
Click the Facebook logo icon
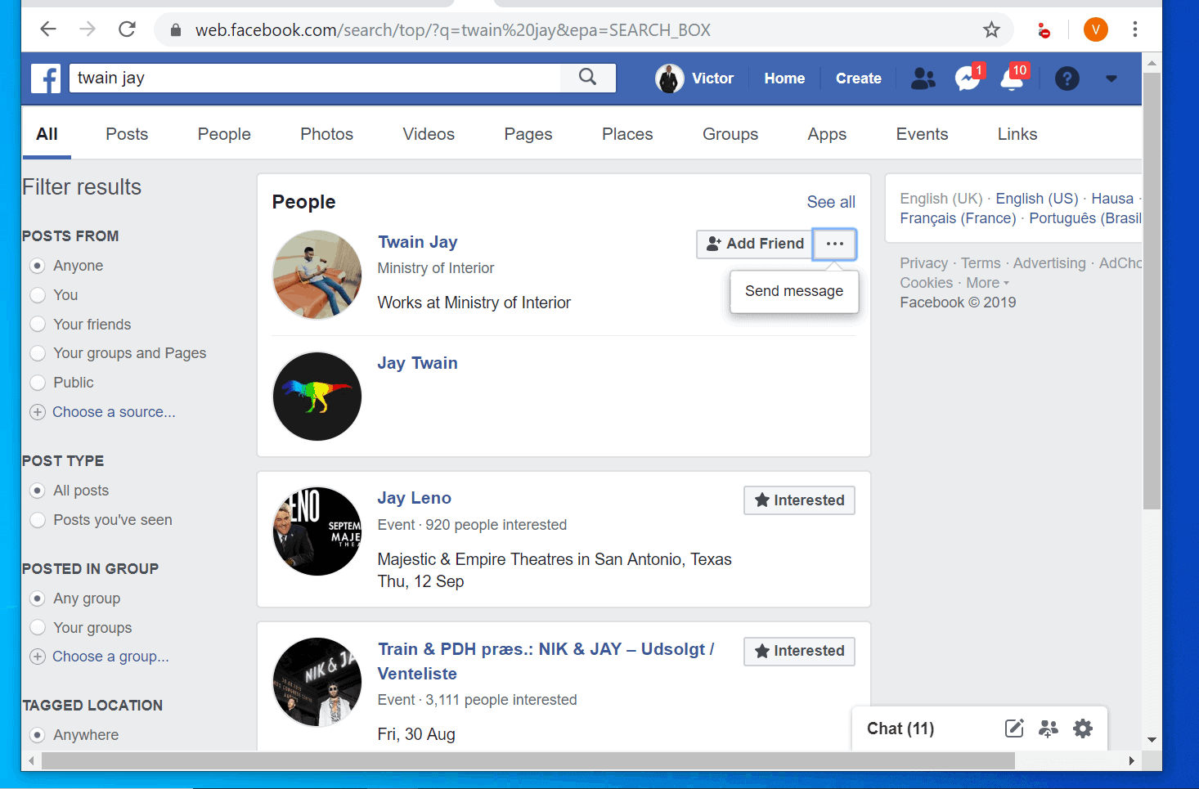(x=46, y=78)
